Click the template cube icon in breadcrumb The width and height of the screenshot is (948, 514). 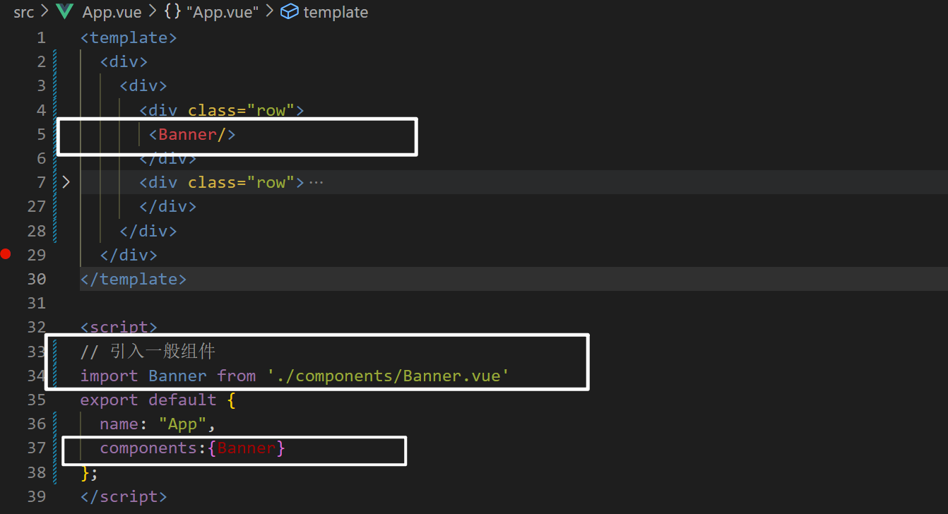point(289,12)
